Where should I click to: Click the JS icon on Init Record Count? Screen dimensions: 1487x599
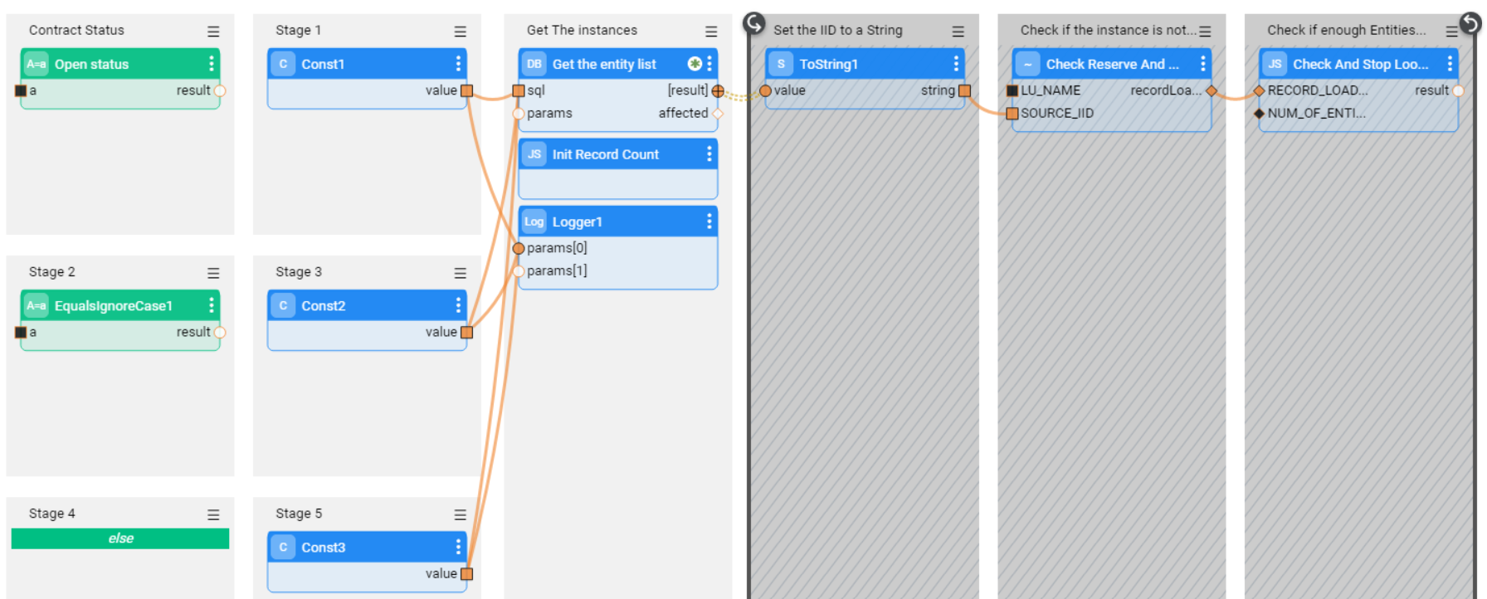[534, 154]
